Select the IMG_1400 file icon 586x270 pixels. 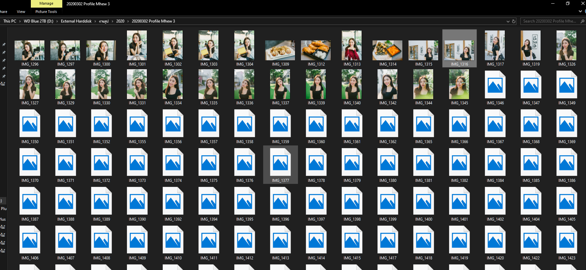click(x=424, y=201)
